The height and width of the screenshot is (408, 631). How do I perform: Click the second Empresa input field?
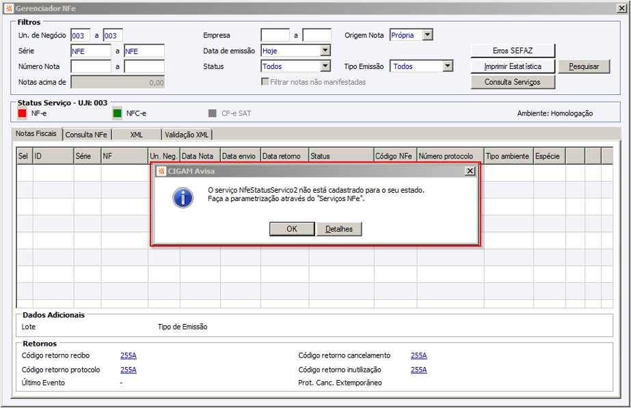click(317, 35)
